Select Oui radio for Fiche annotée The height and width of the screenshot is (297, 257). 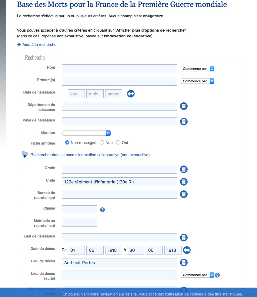pos(118,142)
